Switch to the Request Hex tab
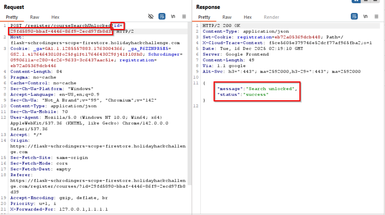 (x=55, y=17)
